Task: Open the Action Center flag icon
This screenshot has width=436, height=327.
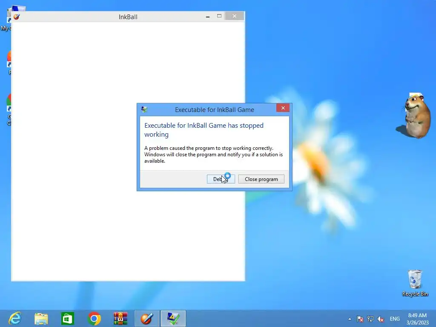Action: tap(360, 319)
